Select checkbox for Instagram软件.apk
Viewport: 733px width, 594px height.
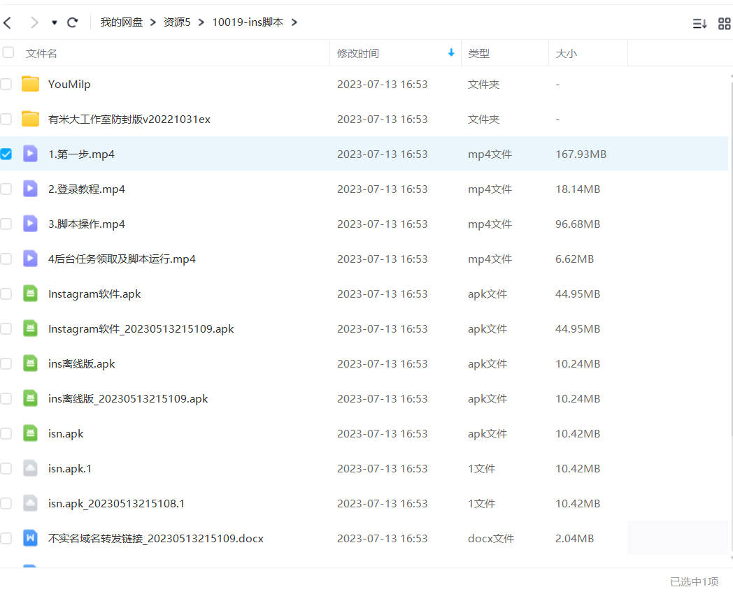click(x=6, y=294)
